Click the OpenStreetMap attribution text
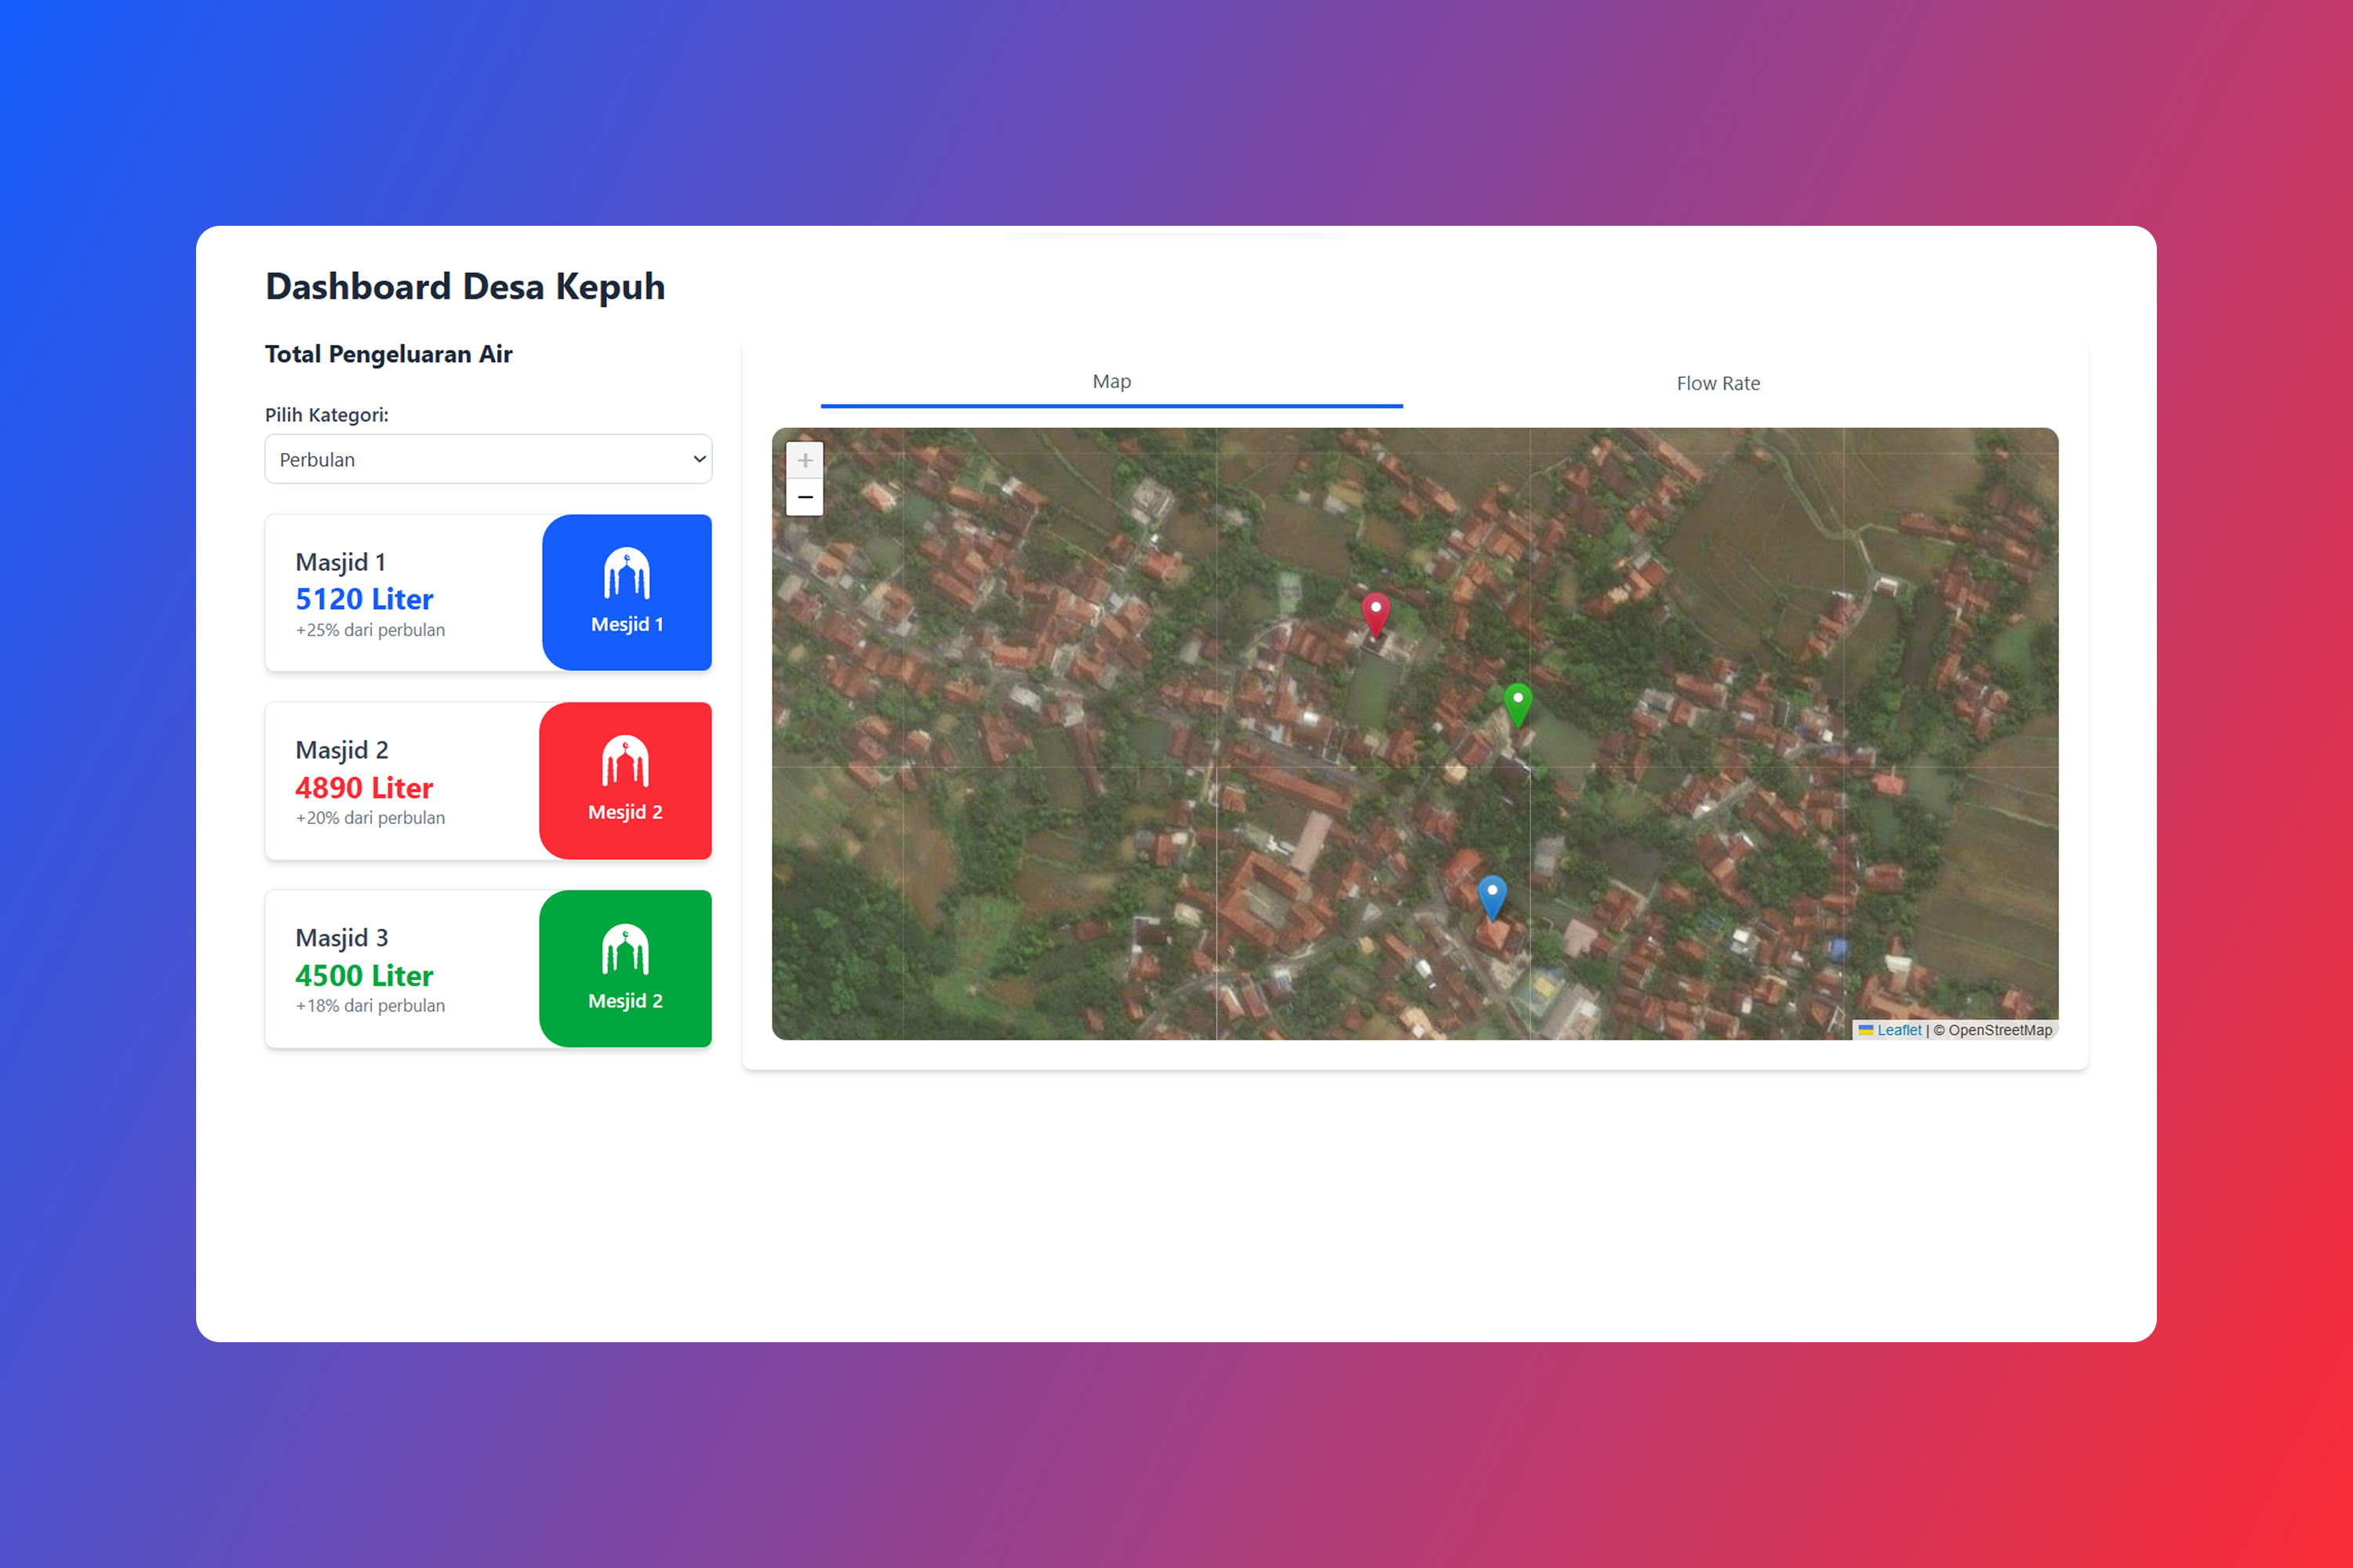 1998,1030
